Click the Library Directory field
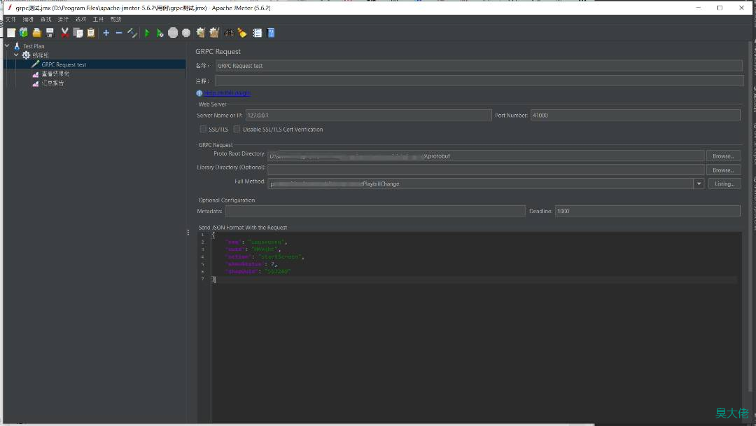 pyautogui.click(x=486, y=170)
